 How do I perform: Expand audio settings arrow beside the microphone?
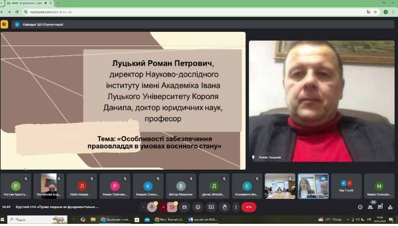pos(163,207)
